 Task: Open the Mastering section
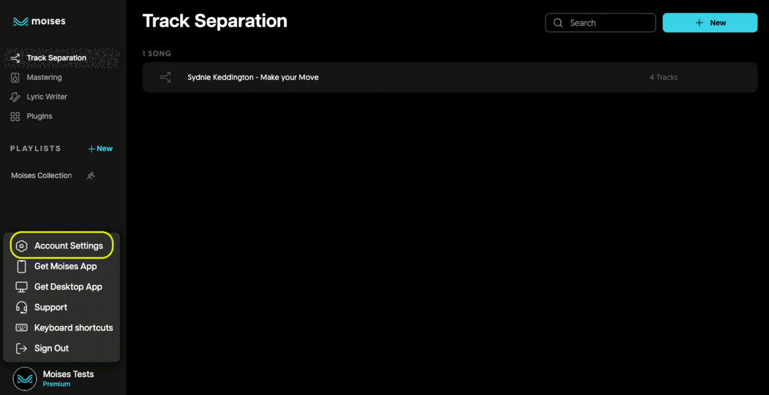pos(44,77)
